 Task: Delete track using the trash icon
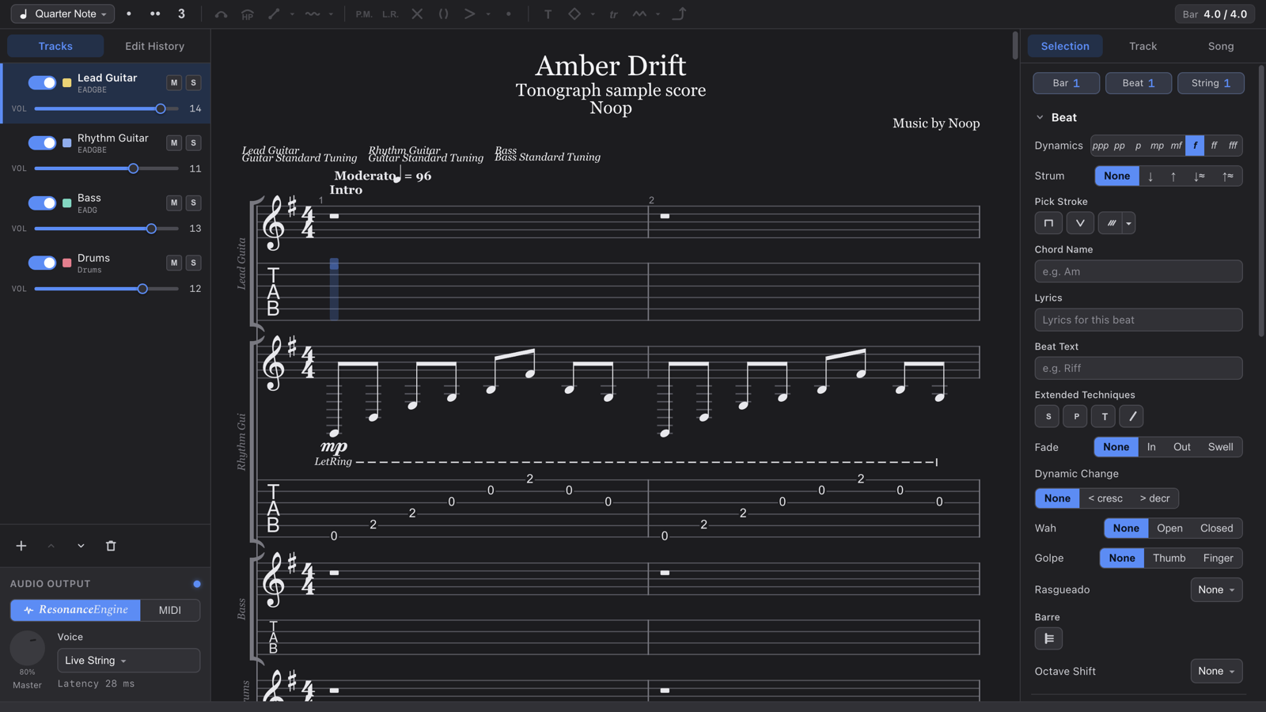(x=111, y=546)
